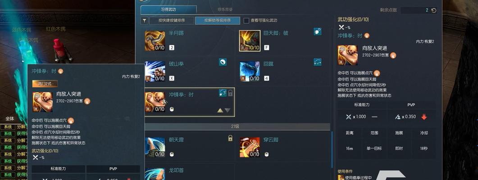This screenshot has width=478, height=180.
Task: Toggle the padlock on 朝天蹬
Action: coord(231,138)
